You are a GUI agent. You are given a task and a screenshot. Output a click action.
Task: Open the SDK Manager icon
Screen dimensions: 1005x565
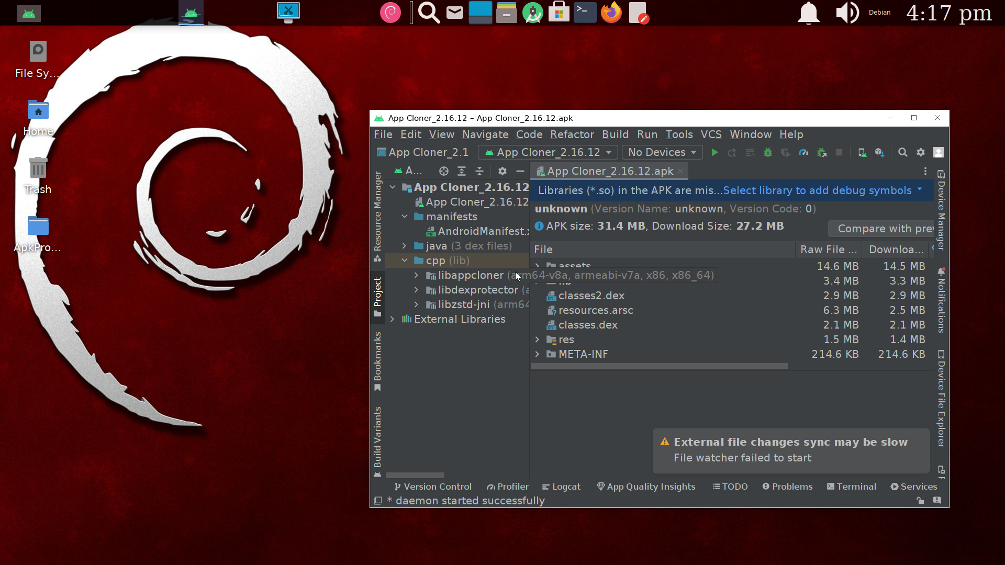[879, 152]
